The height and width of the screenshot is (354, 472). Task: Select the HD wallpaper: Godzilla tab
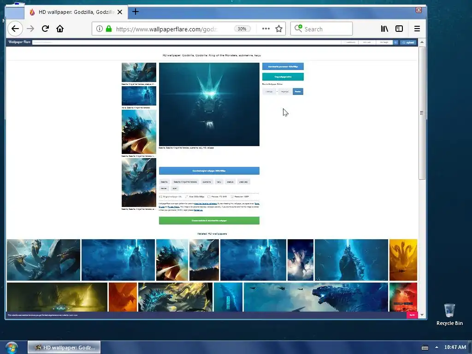tap(76, 12)
